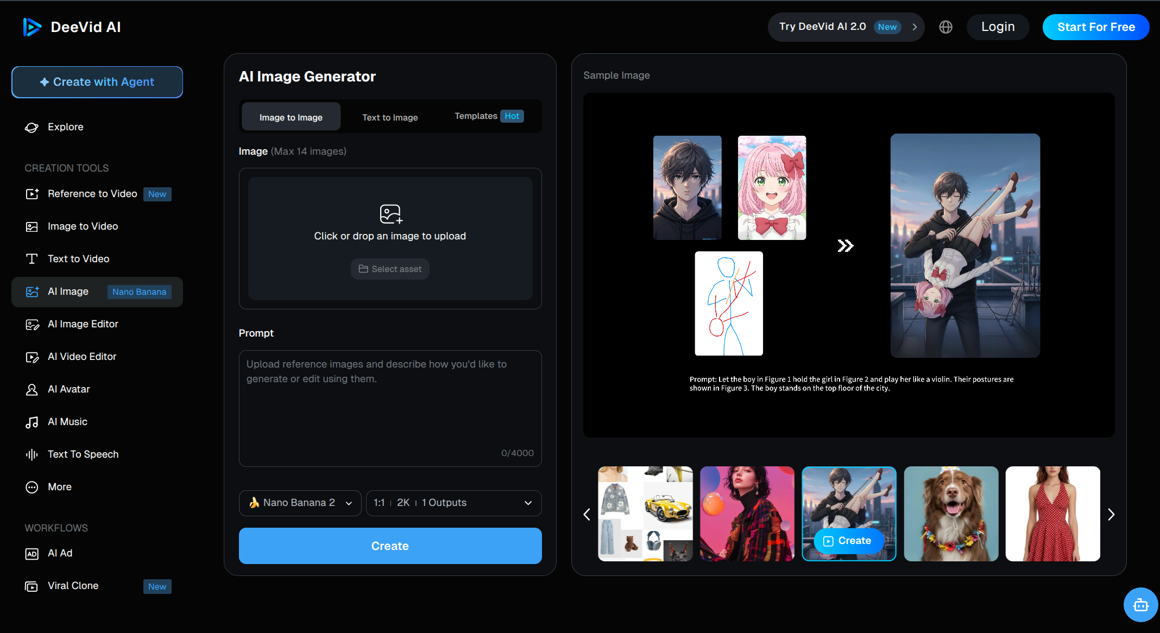
Task: Click the 'WORKFLOWS' section label
Action: (56, 528)
